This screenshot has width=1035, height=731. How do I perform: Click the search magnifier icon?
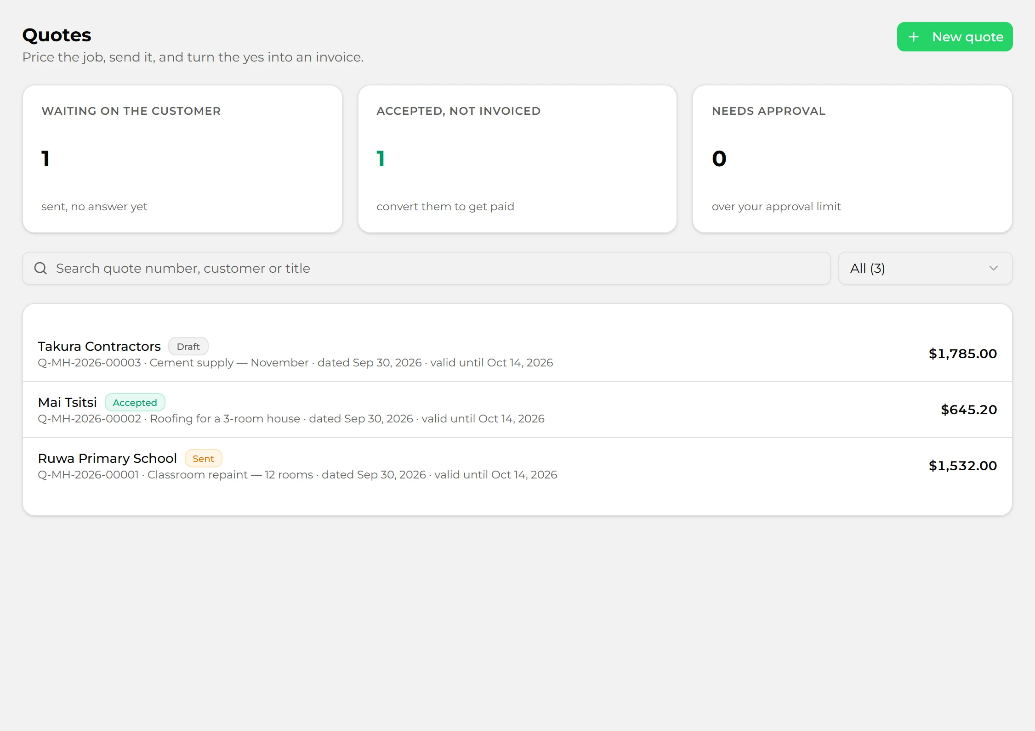[x=40, y=268]
